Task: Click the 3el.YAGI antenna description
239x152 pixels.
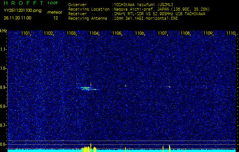Action: point(146,19)
